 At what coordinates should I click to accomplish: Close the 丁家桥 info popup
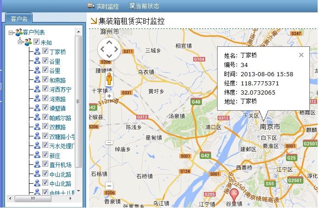pyautogui.click(x=301, y=55)
